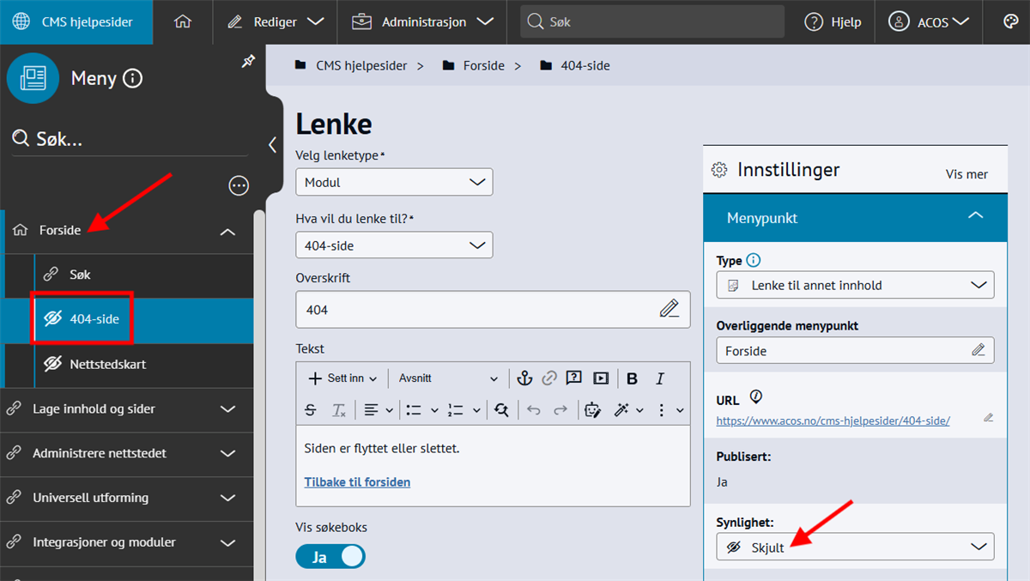Screen dimensions: 1030x581
Task: Open the Rediger menu
Action: 275,22
